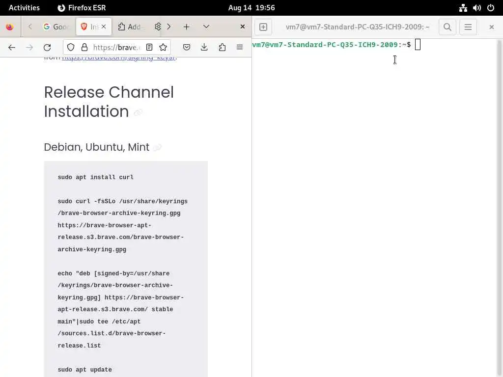Open the clock and calendar panel
This screenshot has height=377, width=503.
coord(251,8)
